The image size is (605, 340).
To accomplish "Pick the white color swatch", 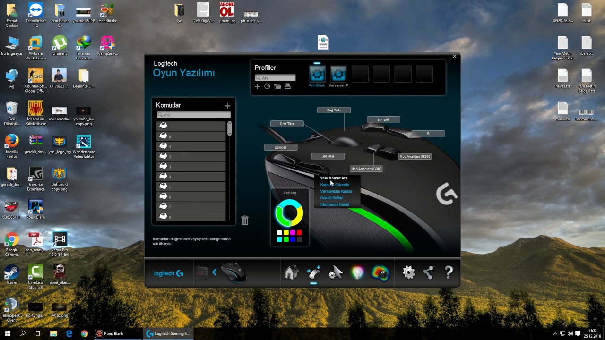I will tap(279, 233).
